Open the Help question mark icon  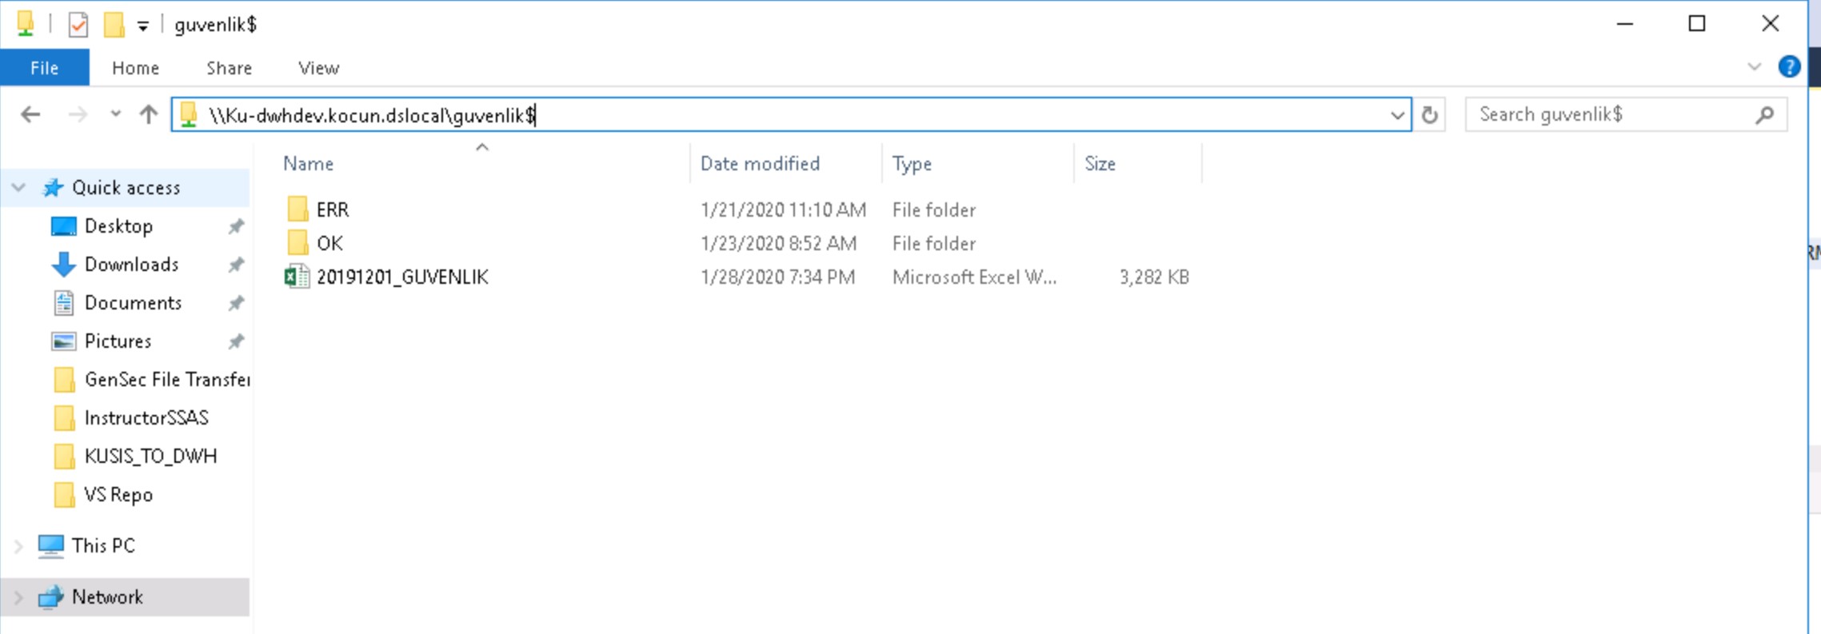click(1788, 67)
